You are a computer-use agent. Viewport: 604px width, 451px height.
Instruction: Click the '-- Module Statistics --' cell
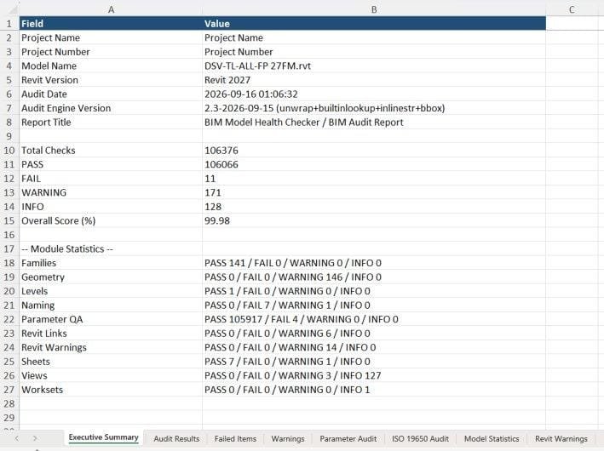tap(111, 249)
